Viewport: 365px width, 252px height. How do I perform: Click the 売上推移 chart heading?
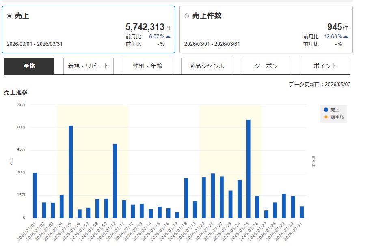(16, 92)
